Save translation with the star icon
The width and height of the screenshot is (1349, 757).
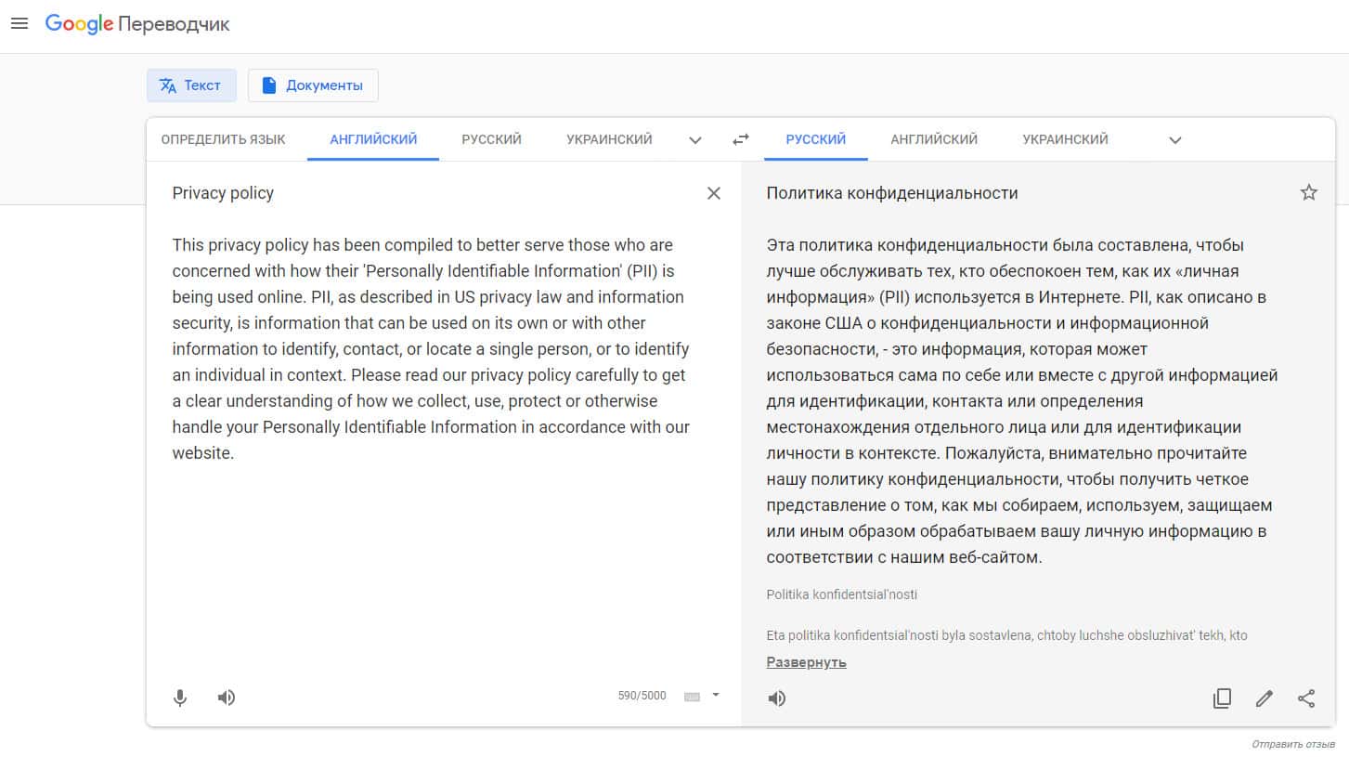1308,193
